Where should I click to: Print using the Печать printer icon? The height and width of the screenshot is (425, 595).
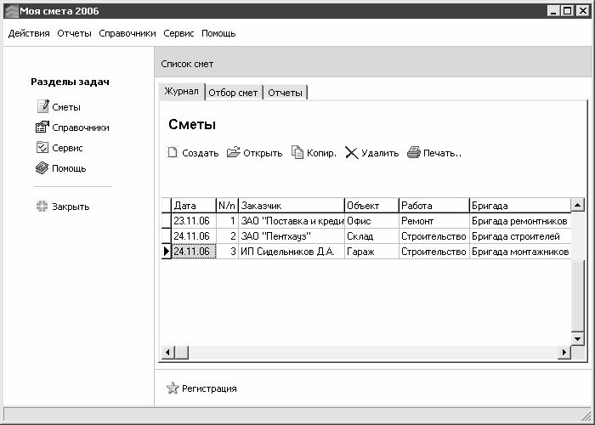pos(414,153)
